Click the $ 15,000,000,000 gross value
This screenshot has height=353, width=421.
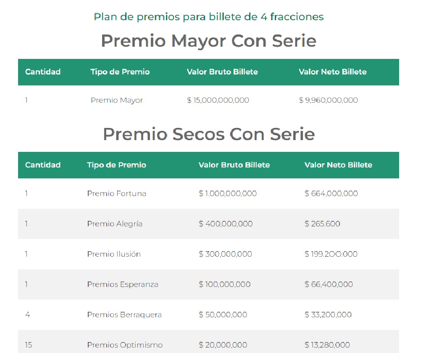click(218, 100)
